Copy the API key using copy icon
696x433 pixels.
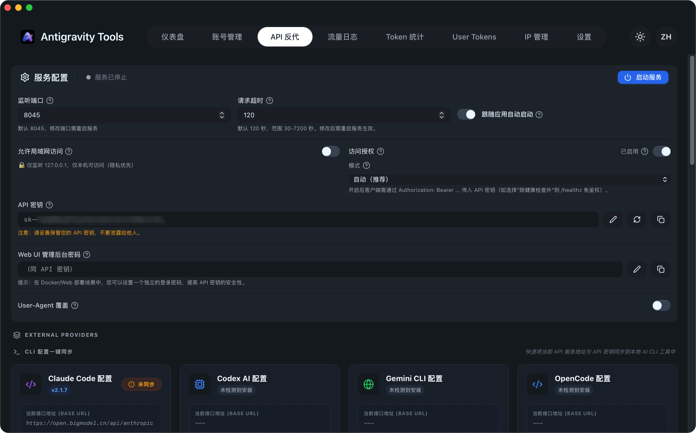pyautogui.click(x=661, y=219)
